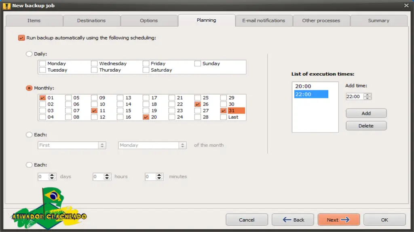Confirm with the OK button

385,220
